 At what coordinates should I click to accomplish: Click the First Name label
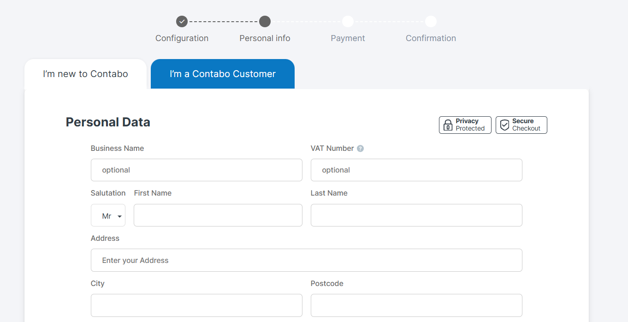[153, 193]
